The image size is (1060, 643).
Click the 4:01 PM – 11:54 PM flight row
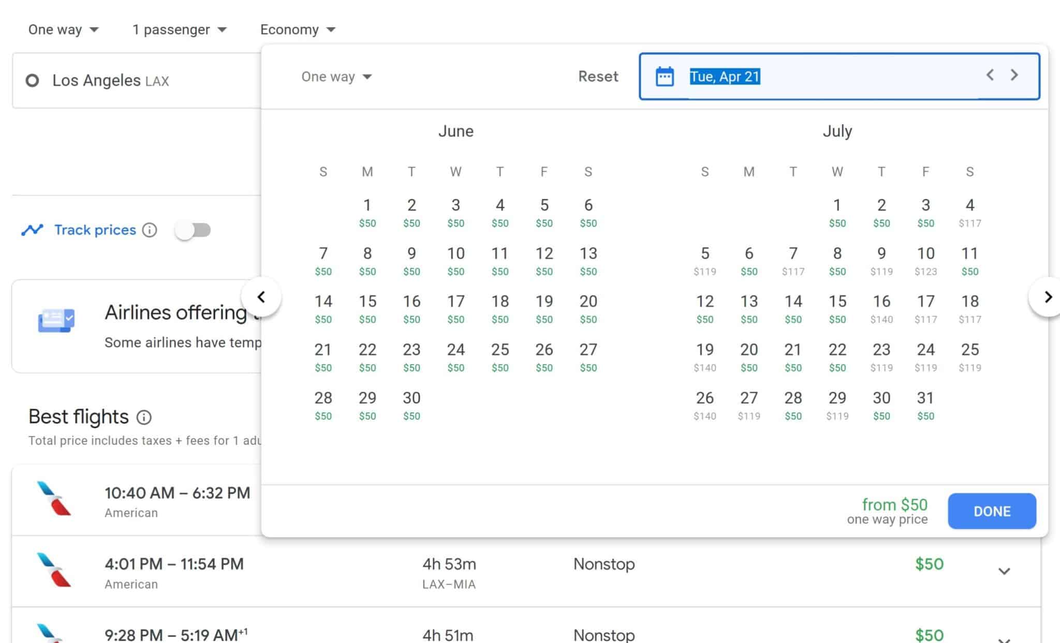click(526, 572)
